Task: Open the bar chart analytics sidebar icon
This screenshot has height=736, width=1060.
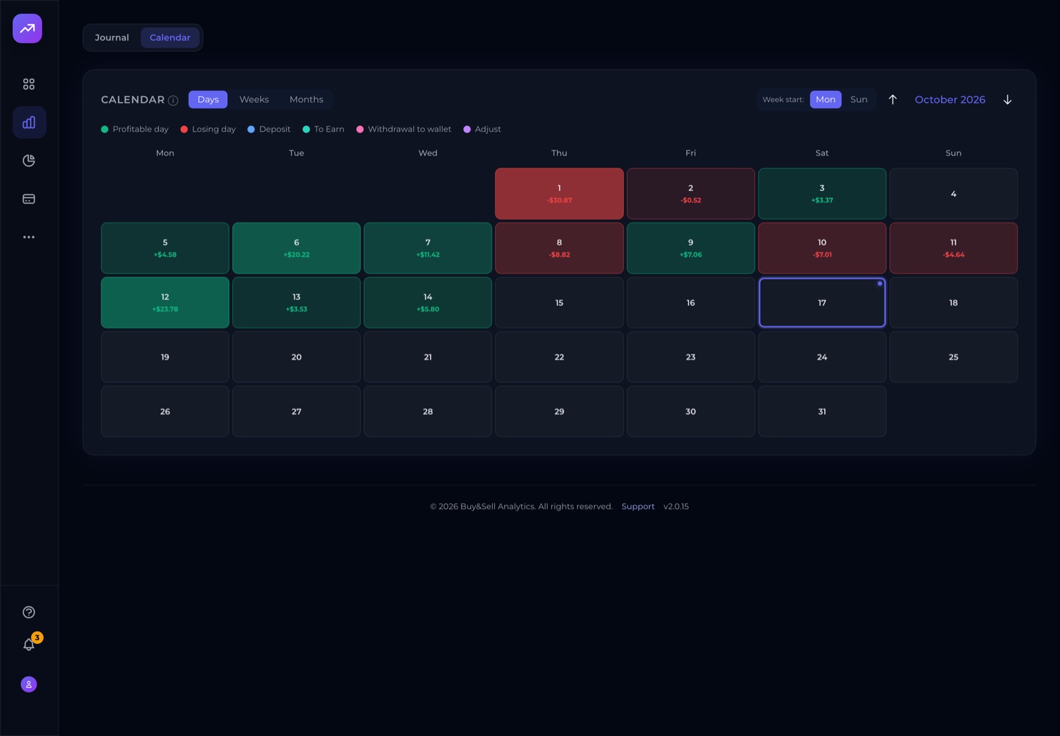Action: 29,123
